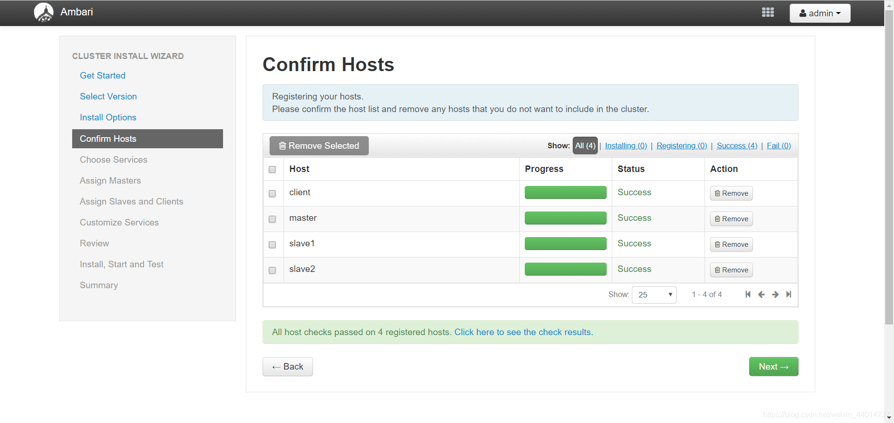Open Install Options wizard step
This screenshot has height=423, width=894.
click(108, 117)
